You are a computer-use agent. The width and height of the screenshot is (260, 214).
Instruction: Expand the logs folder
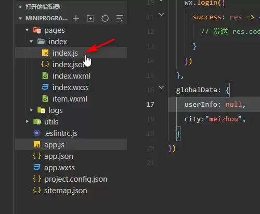[x=31, y=110]
